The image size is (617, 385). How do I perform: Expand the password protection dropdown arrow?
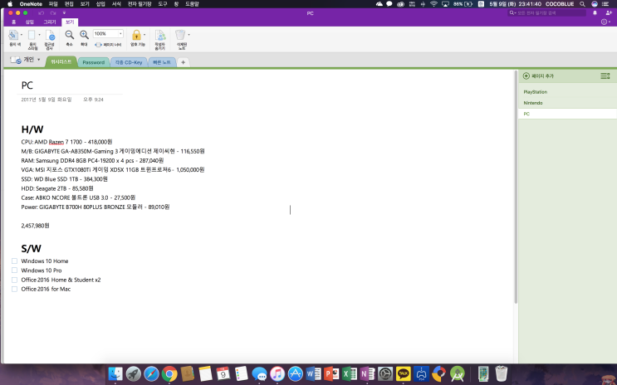(x=144, y=35)
